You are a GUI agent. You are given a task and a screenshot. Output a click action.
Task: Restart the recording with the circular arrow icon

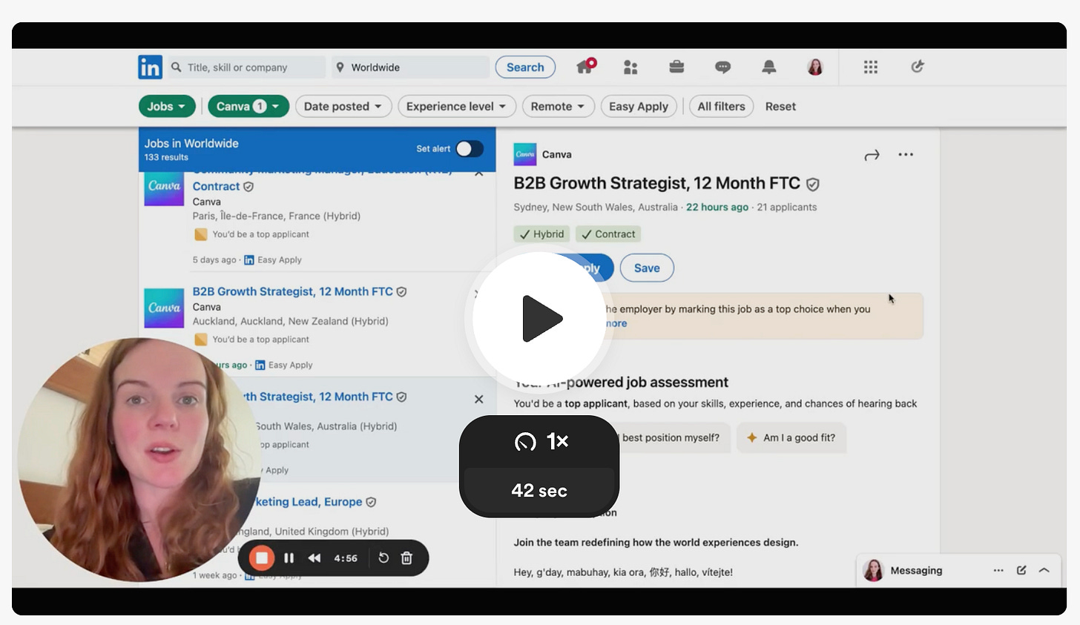point(383,558)
